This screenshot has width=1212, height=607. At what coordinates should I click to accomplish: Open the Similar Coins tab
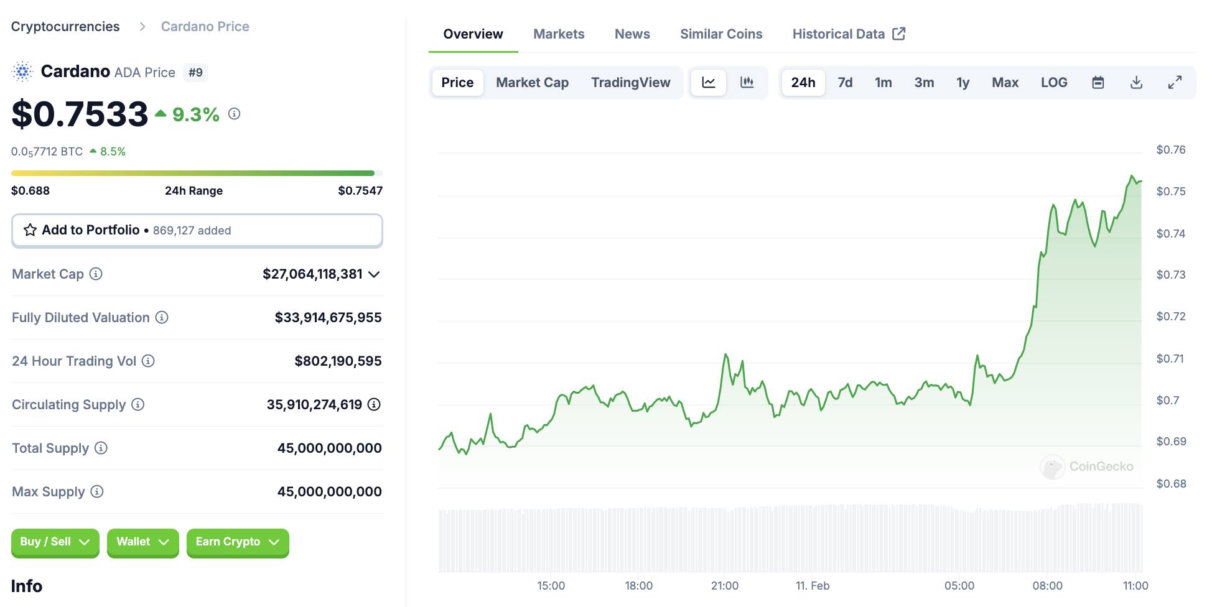coord(721,34)
